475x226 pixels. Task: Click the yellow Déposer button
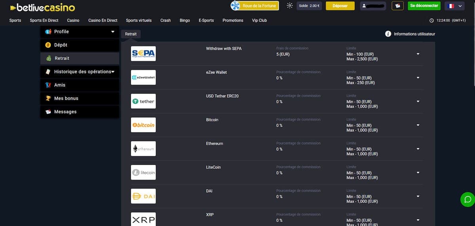[340, 6]
